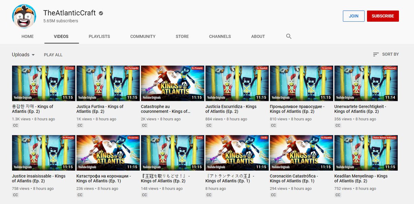Click thumbnail for 『アトランティスの王』 video
Viewport: 414px width, 204px height.
(237, 153)
